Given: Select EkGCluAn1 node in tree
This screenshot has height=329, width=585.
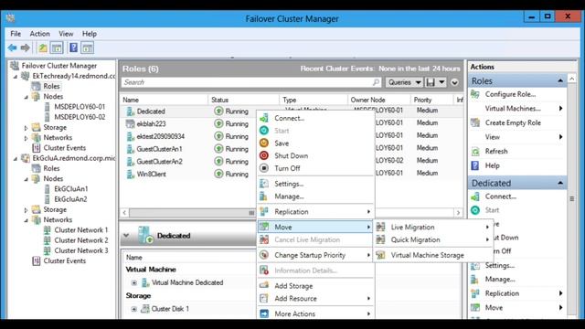Looking at the screenshot, I should point(71,189).
